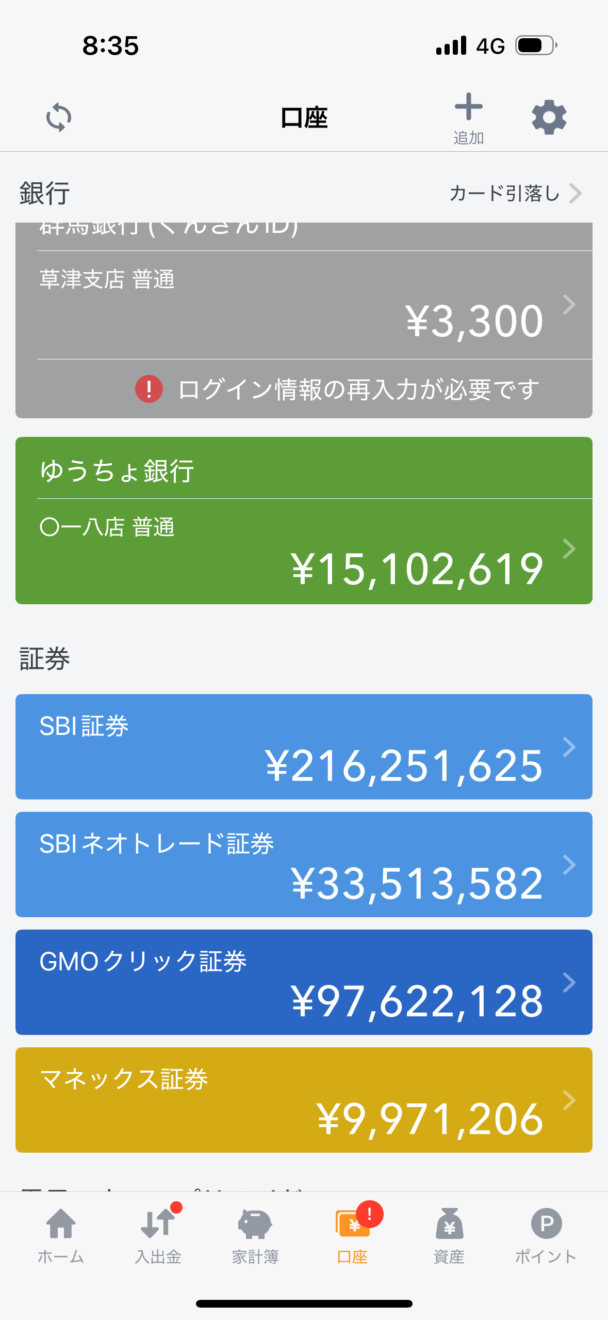Tap the plus icon to add account
This screenshot has height=1320, width=608.
pyautogui.click(x=468, y=107)
